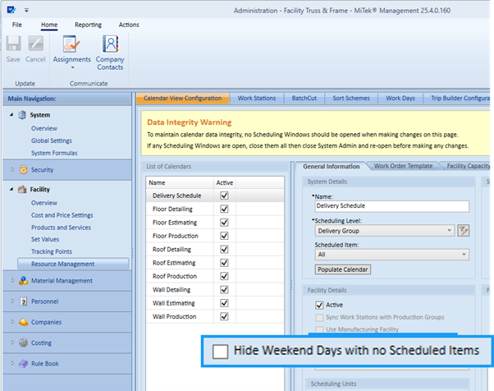Viewport: 494px width, 391px height.
Task: Enable Hide Weekend Days with no Scheduled Items
Action: 220,351
